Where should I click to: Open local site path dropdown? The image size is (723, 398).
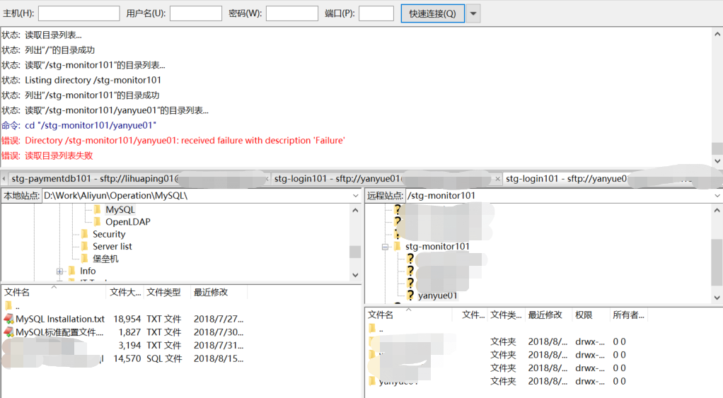356,196
